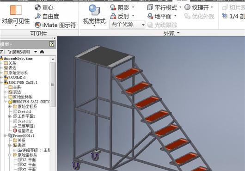The width and height of the screenshot is (245, 171).
Task: Toggle iMate 图示符 glyph visibility
Action: 55,25
